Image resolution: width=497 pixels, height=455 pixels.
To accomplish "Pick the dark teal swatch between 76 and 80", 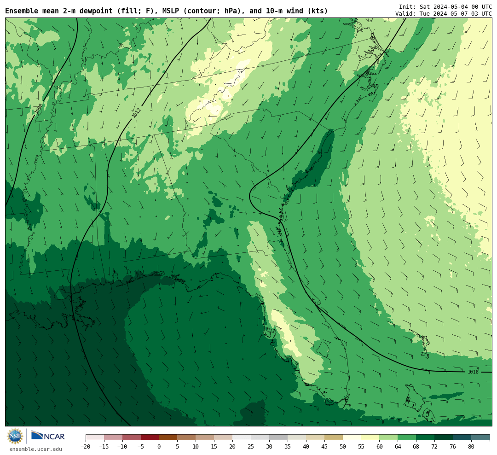I will 462,437.
